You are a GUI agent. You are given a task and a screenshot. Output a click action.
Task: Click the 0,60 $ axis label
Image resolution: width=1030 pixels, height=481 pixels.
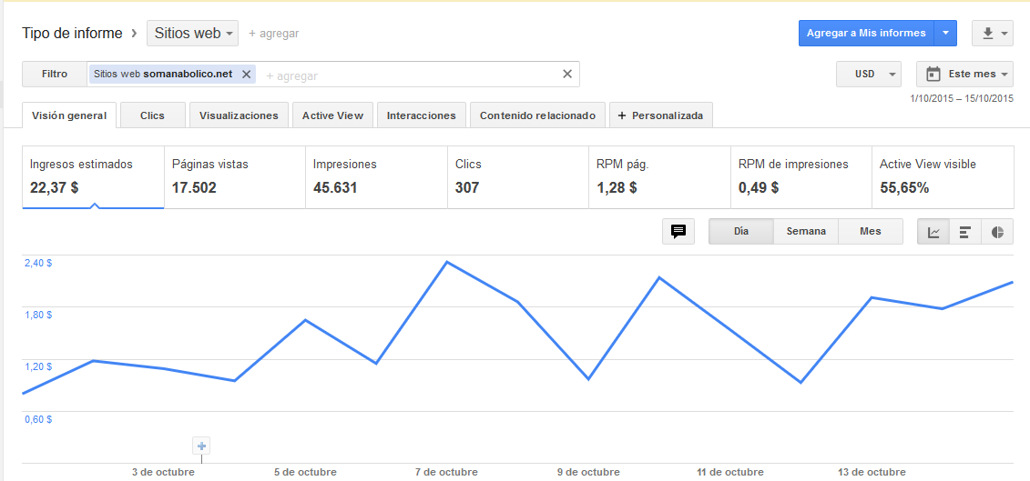pos(38,419)
